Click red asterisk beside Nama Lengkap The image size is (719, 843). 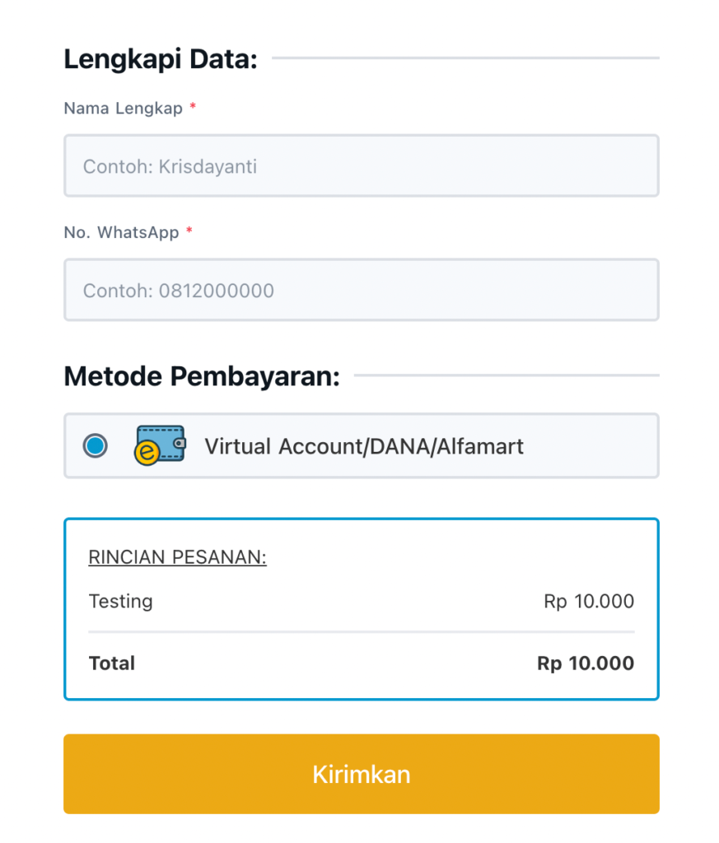193,108
